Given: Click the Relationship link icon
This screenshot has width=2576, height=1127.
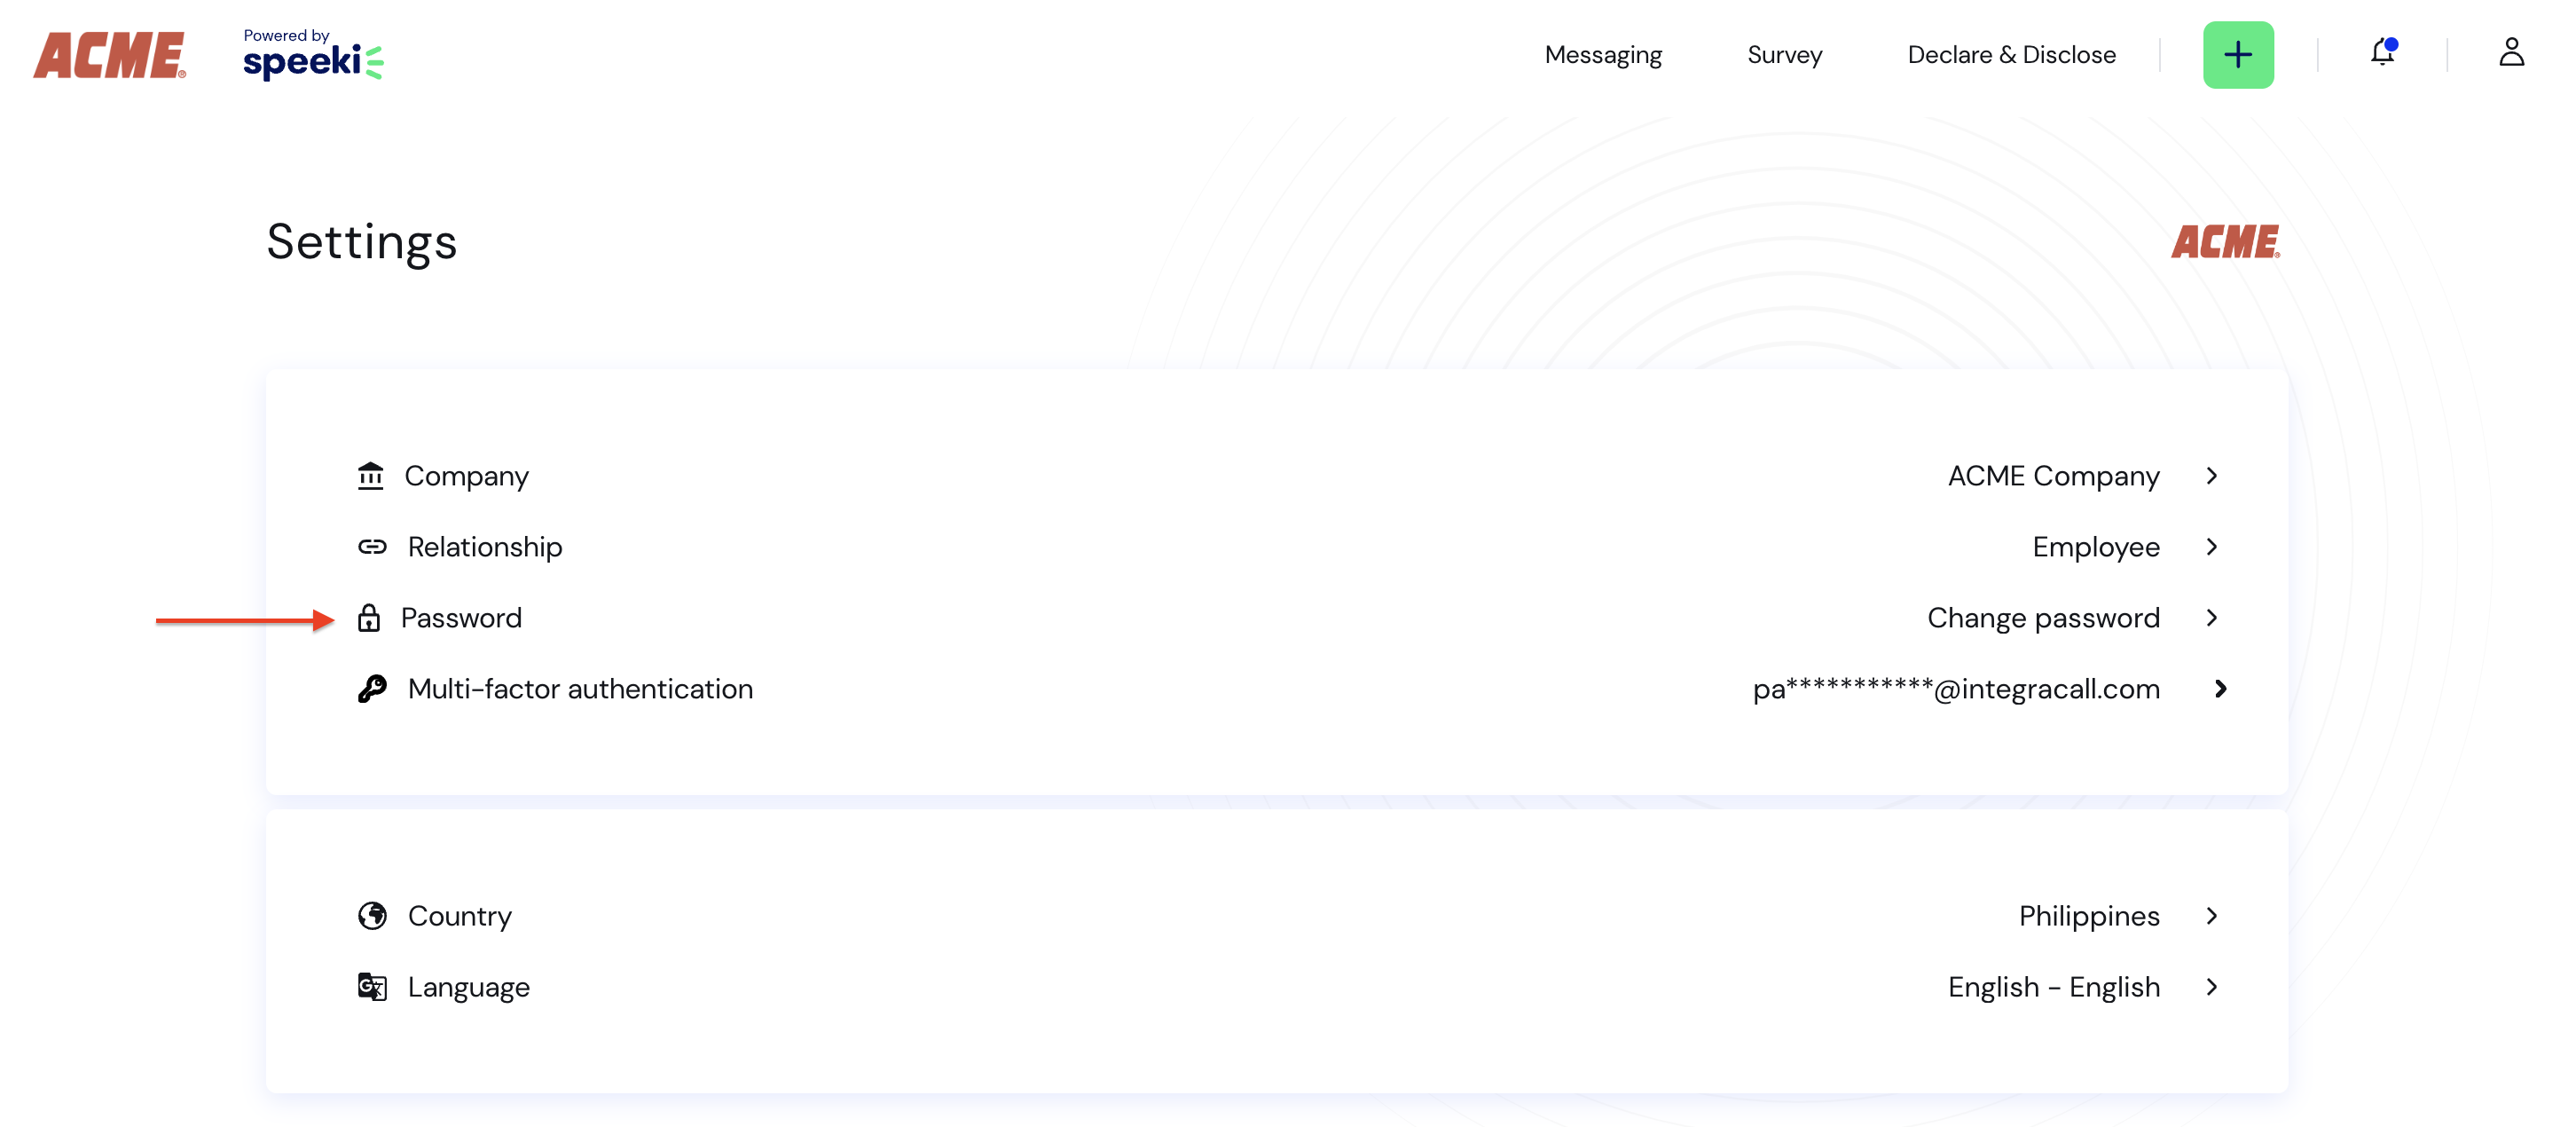Looking at the screenshot, I should 372,547.
